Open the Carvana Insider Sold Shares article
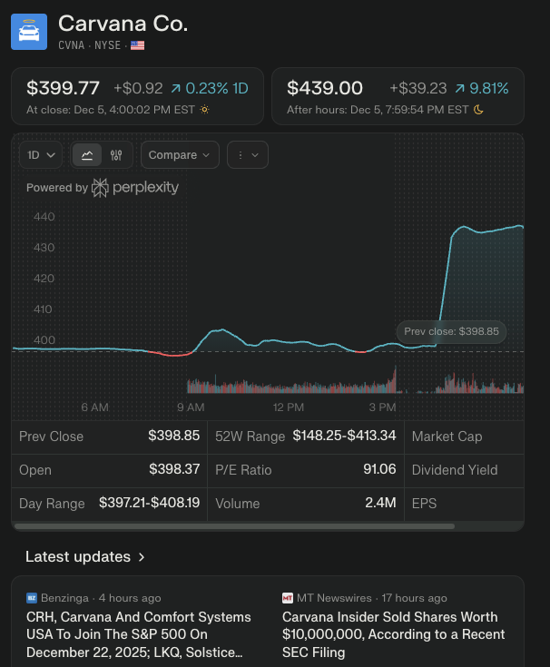This screenshot has height=667, width=550. coord(394,634)
